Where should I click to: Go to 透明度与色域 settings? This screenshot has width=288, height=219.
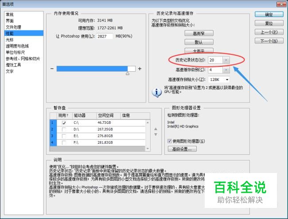coord(17,46)
